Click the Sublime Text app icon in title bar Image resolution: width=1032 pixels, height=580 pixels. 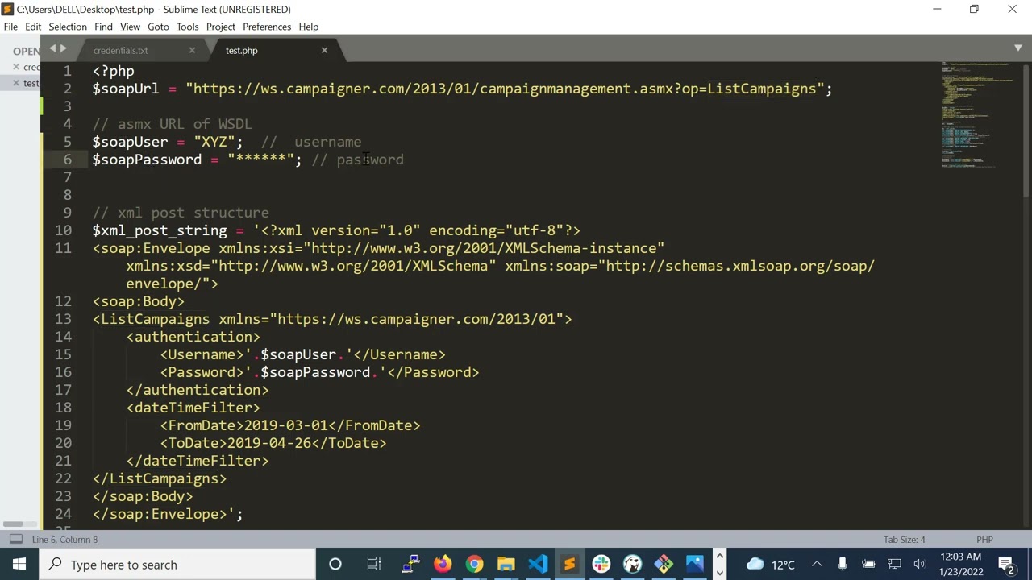8,9
